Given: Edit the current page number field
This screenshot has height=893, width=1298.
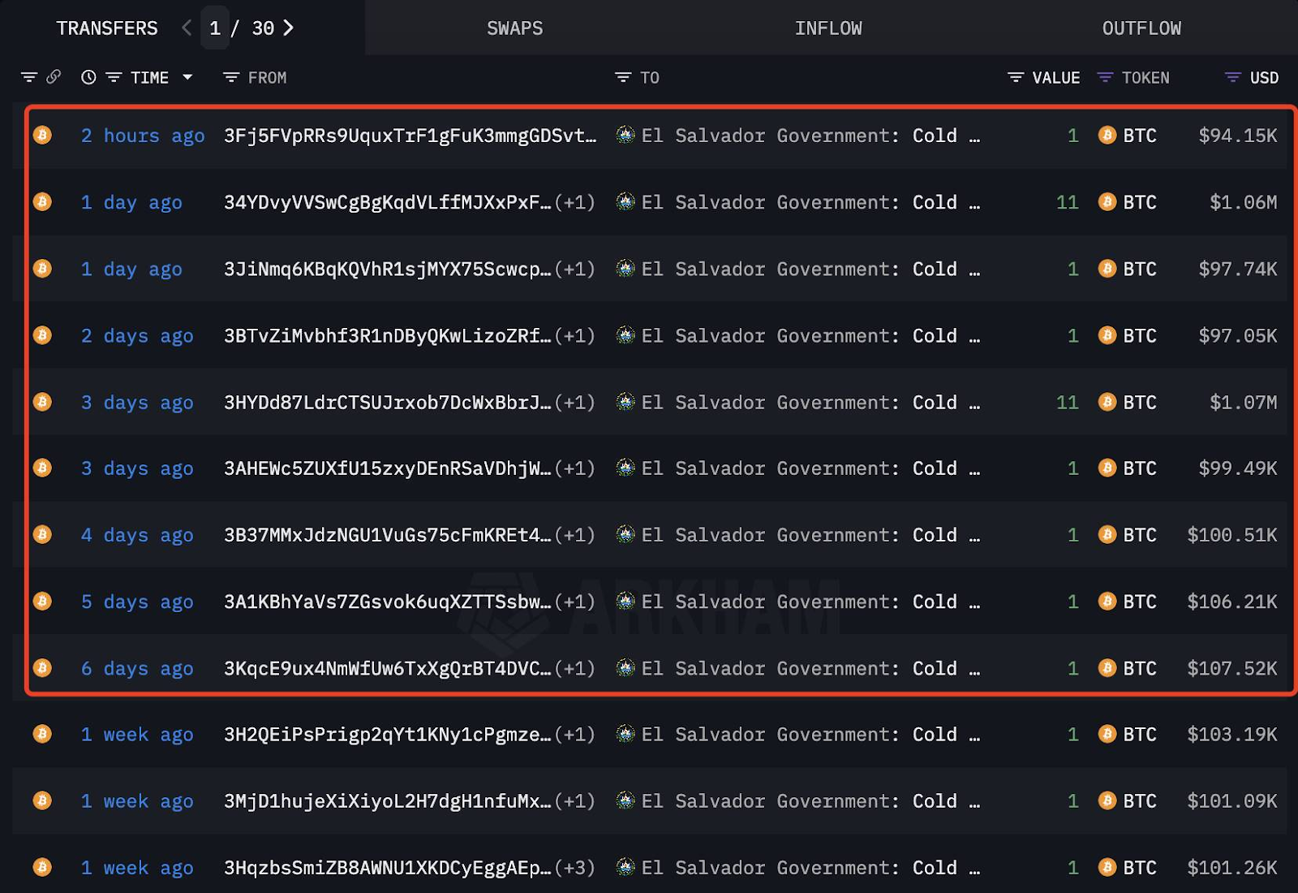Looking at the screenshot, I should tap(215, 28).
